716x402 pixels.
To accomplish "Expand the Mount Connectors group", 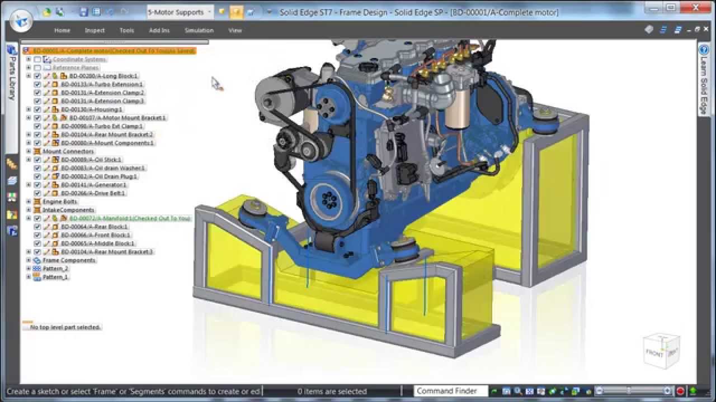I will point(29,151).
